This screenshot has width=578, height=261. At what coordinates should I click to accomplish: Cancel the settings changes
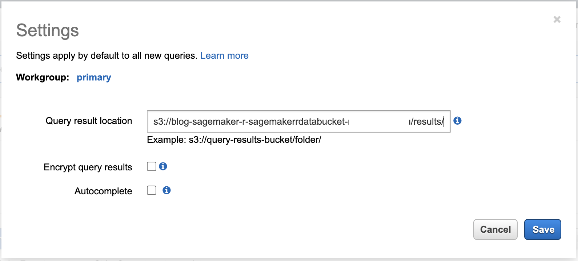coord(495,229)
